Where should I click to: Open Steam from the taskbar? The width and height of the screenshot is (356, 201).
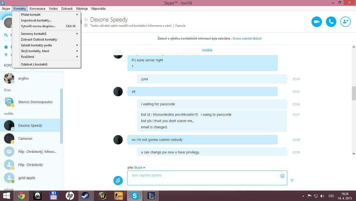point(85,196)
